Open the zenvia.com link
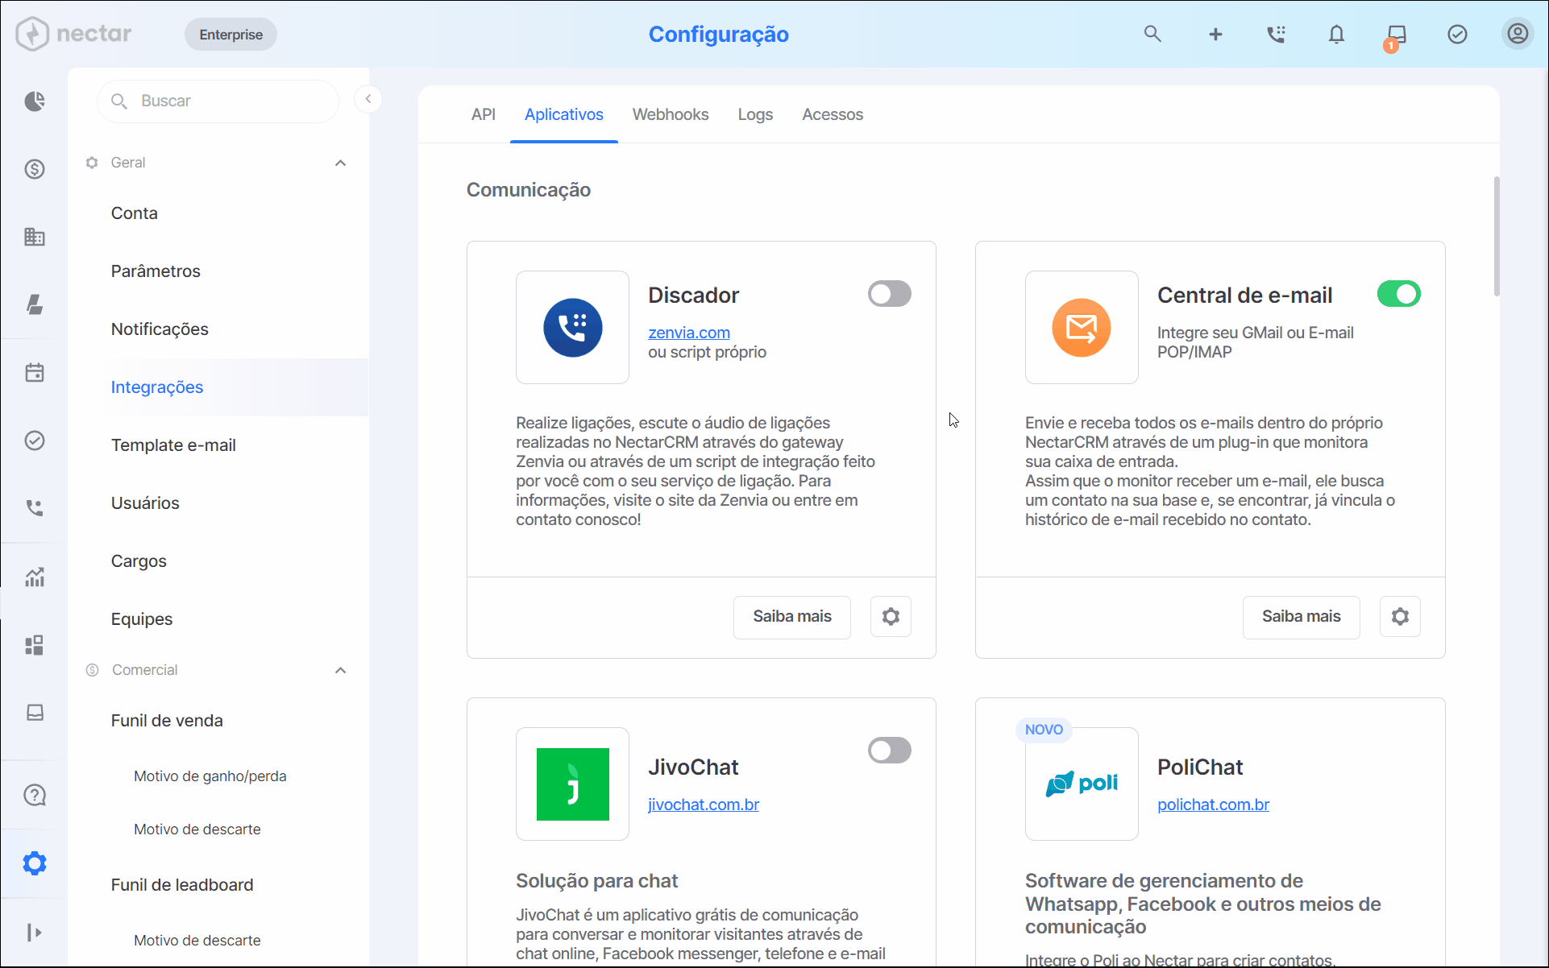1549x968 pixels. (689, 333)
